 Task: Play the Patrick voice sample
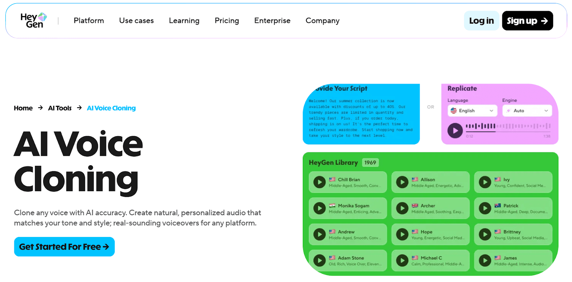(x=485, y=208)
